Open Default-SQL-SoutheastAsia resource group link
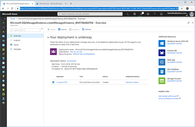This screenshot has height=127, width=195. 84,54
